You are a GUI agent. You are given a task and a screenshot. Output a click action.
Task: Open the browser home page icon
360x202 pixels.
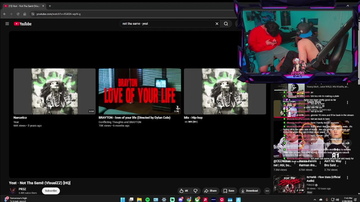pyautogui.click(x=25, y=14)
